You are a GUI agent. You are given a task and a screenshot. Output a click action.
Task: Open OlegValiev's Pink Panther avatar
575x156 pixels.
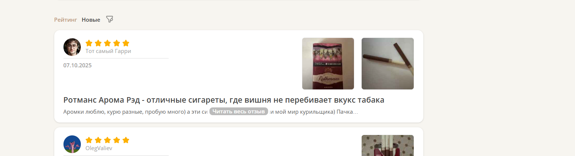click(72, 144)
